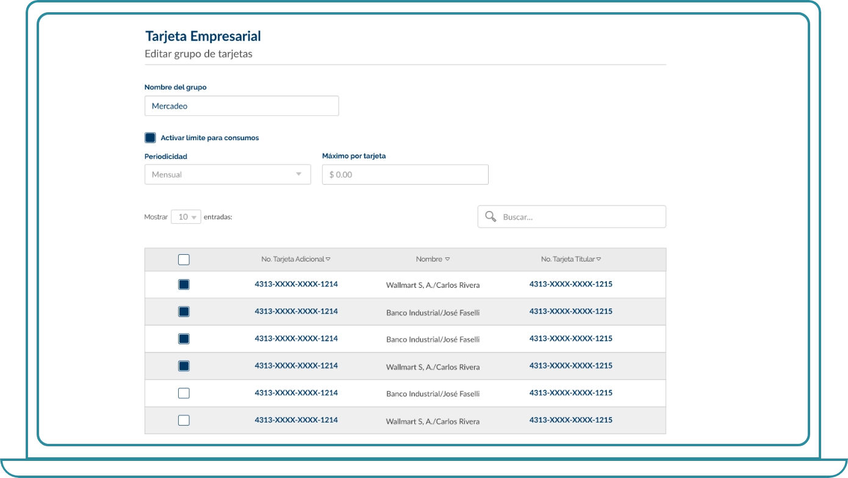Tick the select-all checkbox in table header
The width and height of the screenshot is (848, 478).
pyautogui.click(x=184, y=260)
